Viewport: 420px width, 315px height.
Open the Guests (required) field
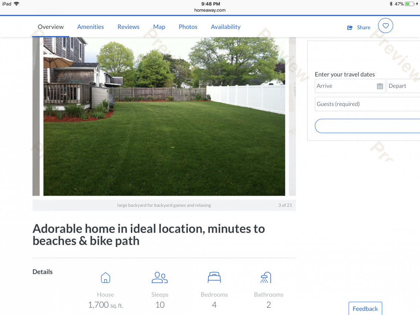coord(367,104)
